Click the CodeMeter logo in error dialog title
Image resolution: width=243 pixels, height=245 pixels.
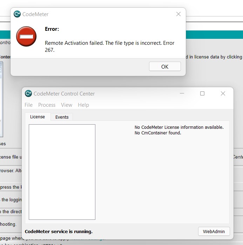pos(17,14)
